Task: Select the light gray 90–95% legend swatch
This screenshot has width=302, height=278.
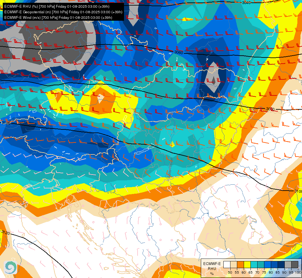Action: coord(288,264)
